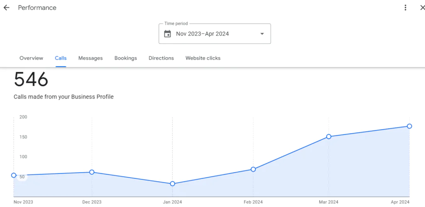The image size is (425, 207).
Task: View the Website clicks tab
Action: (203, 58)
